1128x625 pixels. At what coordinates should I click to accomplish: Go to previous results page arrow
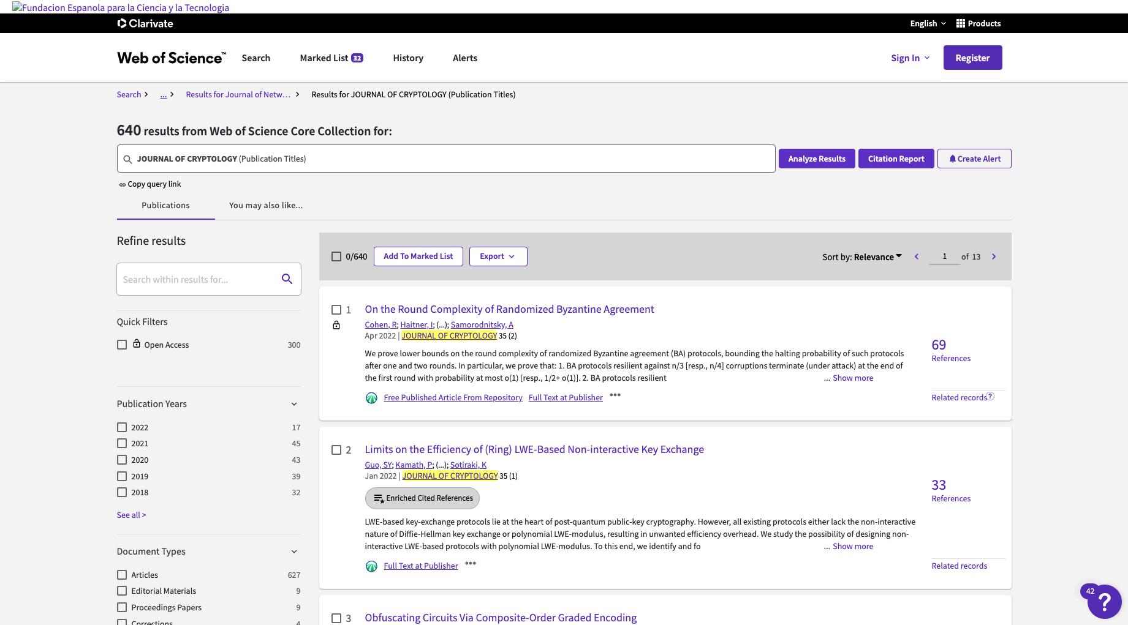tap(917, 256)
